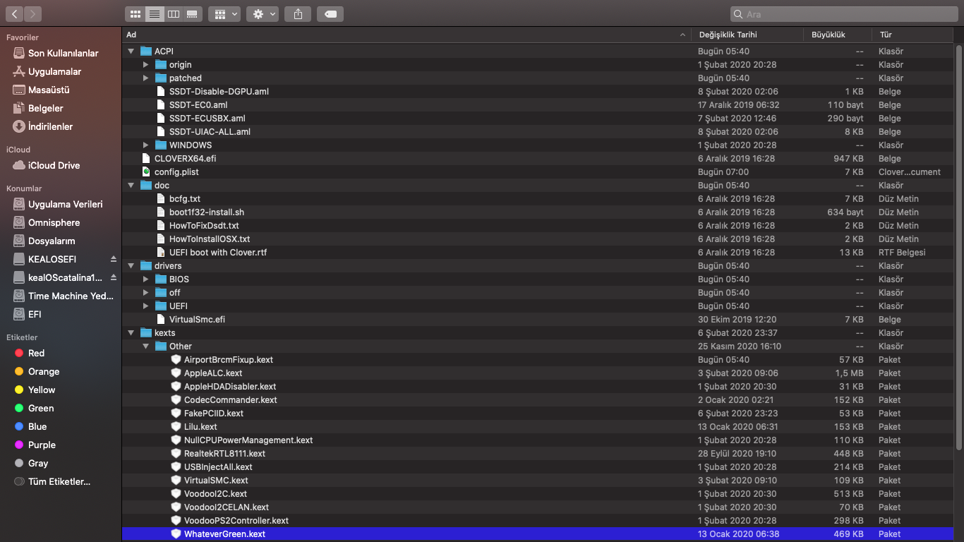Click the Edit Tags toolbar button

point(330,14)
